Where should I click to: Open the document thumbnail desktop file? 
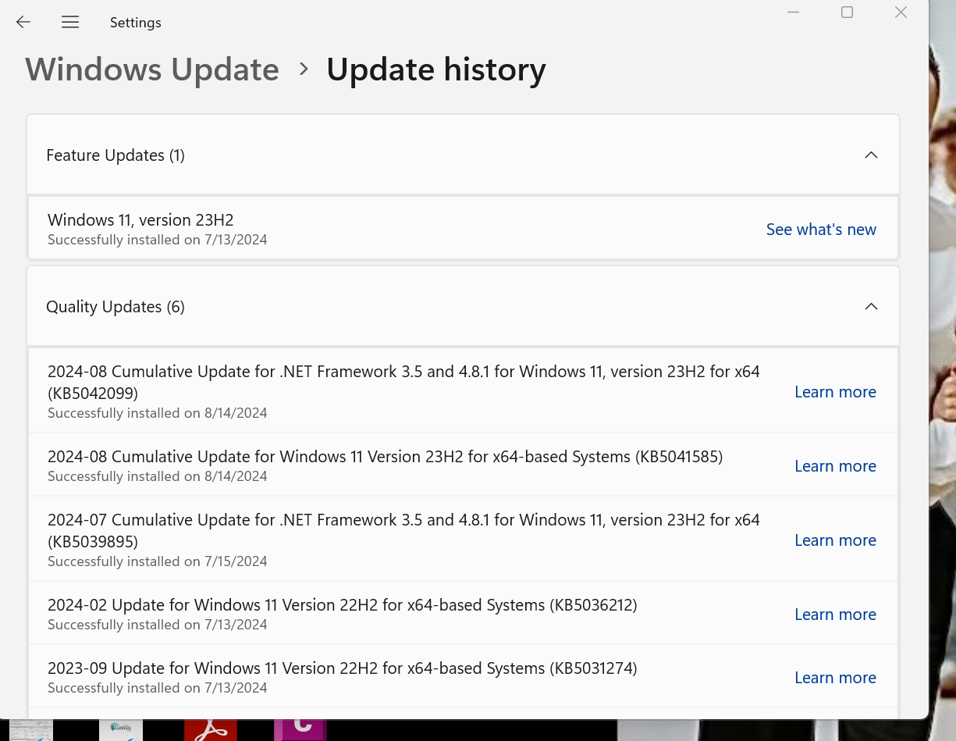coord(31,731)
